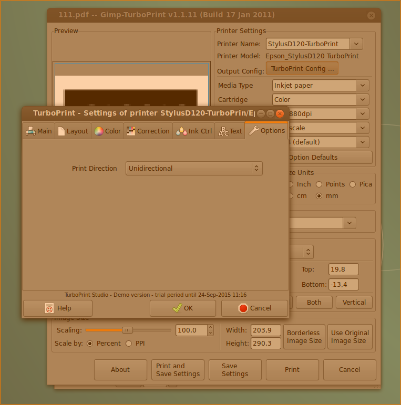Click the printer icon on Main tab
This screenshot has height=405, width=401.
pyautogui.click(x=30, y=131)
